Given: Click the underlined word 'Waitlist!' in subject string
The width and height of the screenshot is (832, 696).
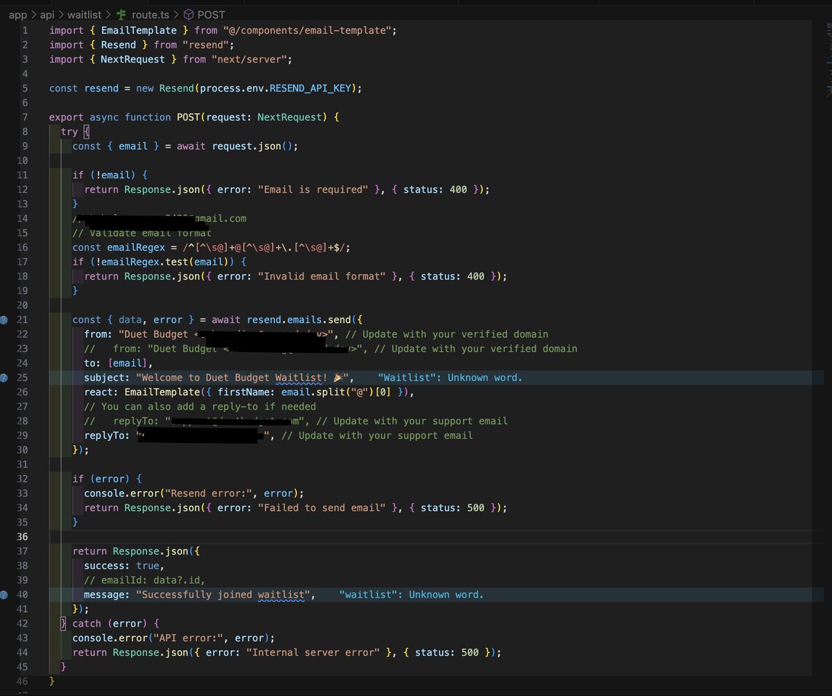Looking at the screenshot, I should 301,378.
